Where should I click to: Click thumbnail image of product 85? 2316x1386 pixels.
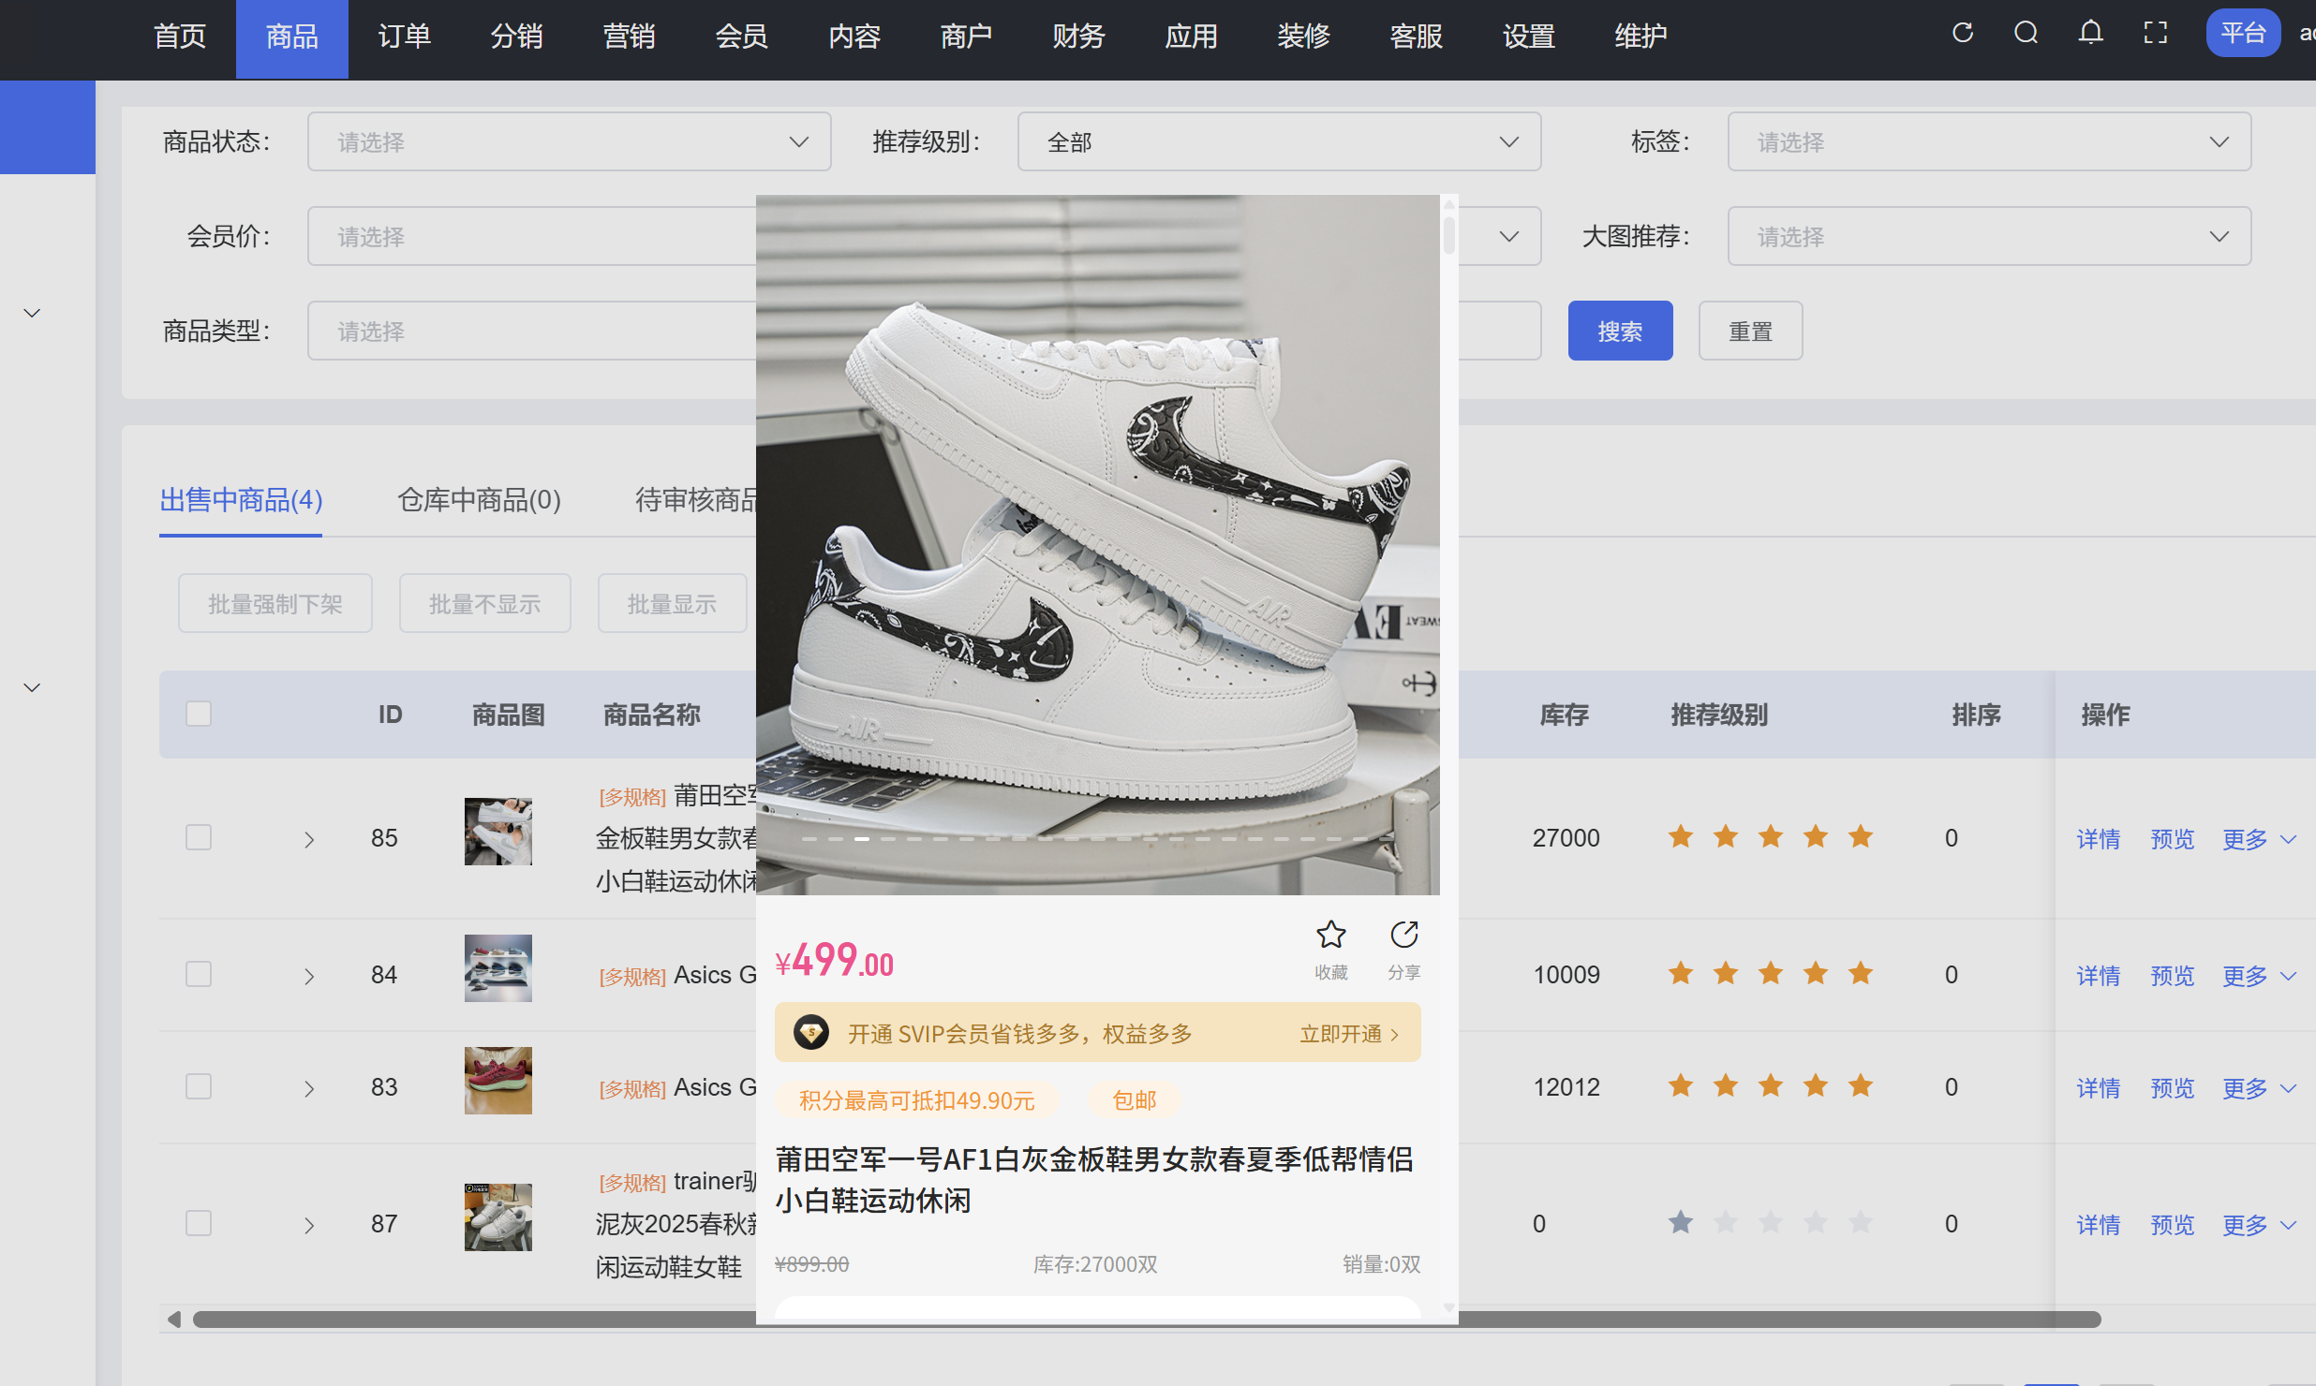coord(497,832)
